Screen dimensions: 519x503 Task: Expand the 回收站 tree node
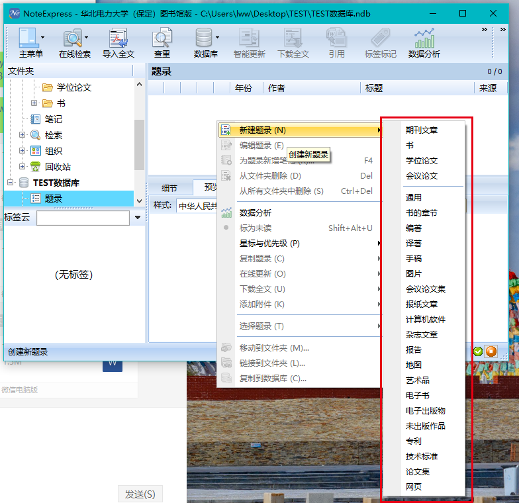point(22,167)
